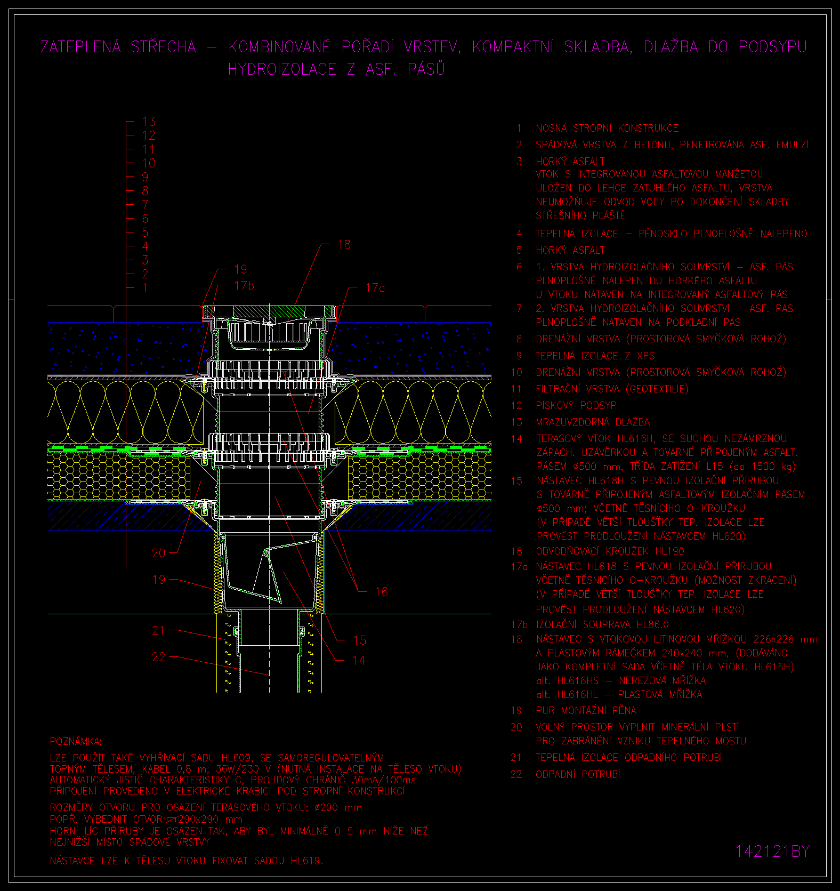
Task: Click 'IZOLAČNÍ SOUPRAVA HL86.0' legend entry
Action: click(602, 624)
